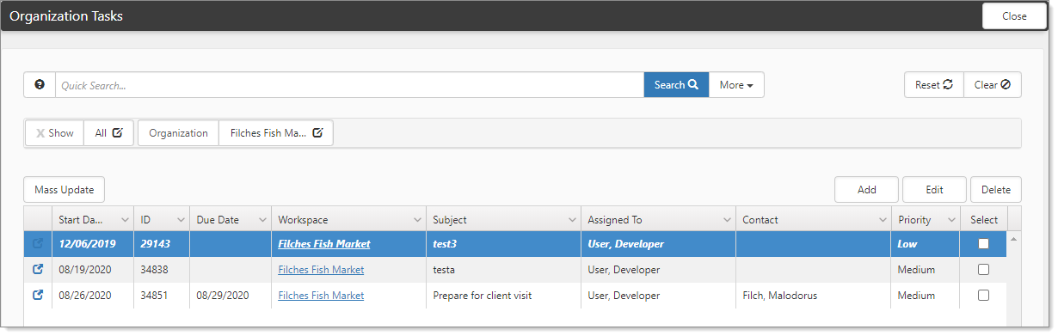Edit the Show All filter icon

pos(117,133)
